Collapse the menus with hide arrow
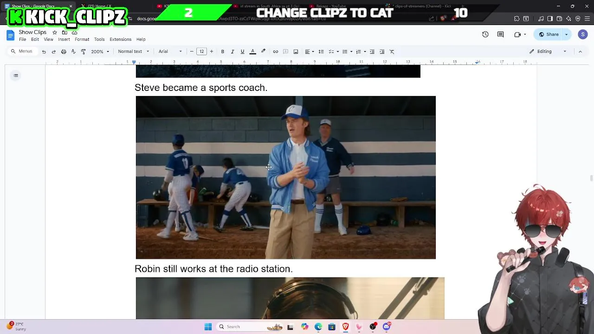This screenshot has width=594, height=334. [x=580, y=51]
